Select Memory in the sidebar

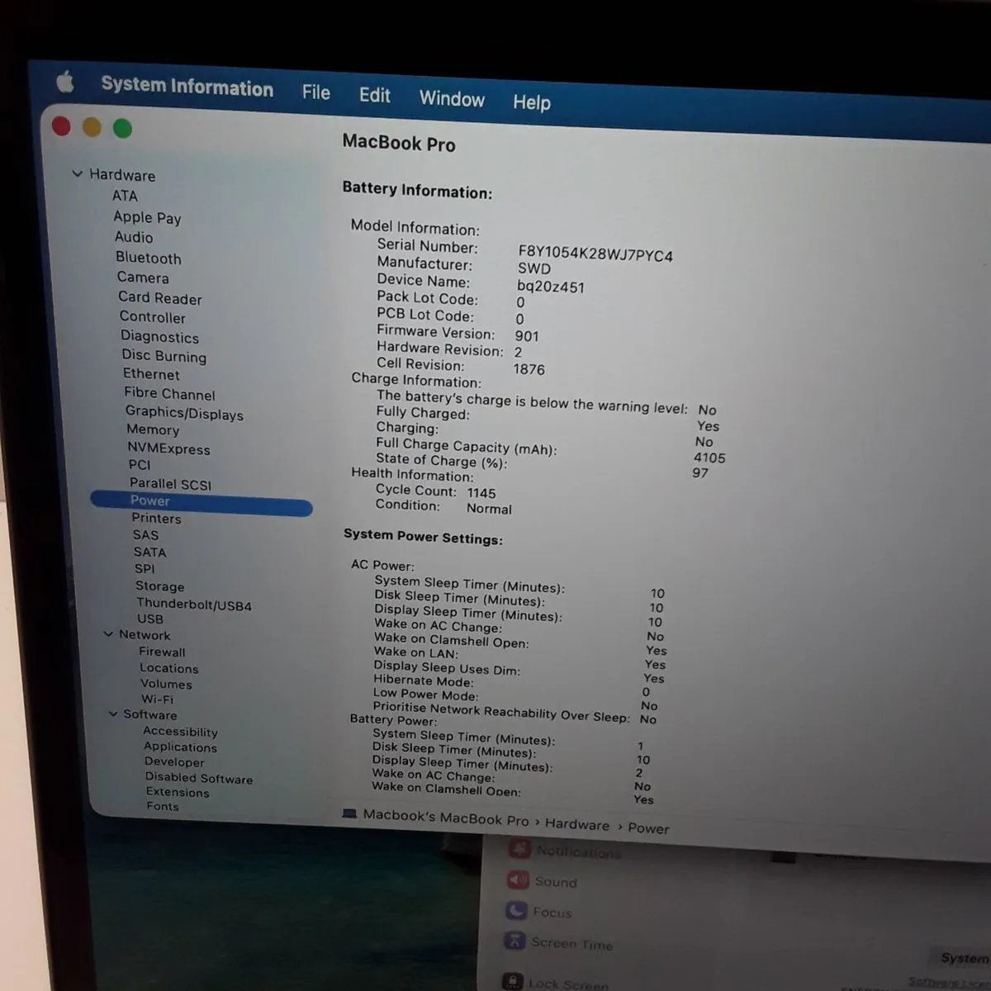pyautogui.click(x=153, y=429)
